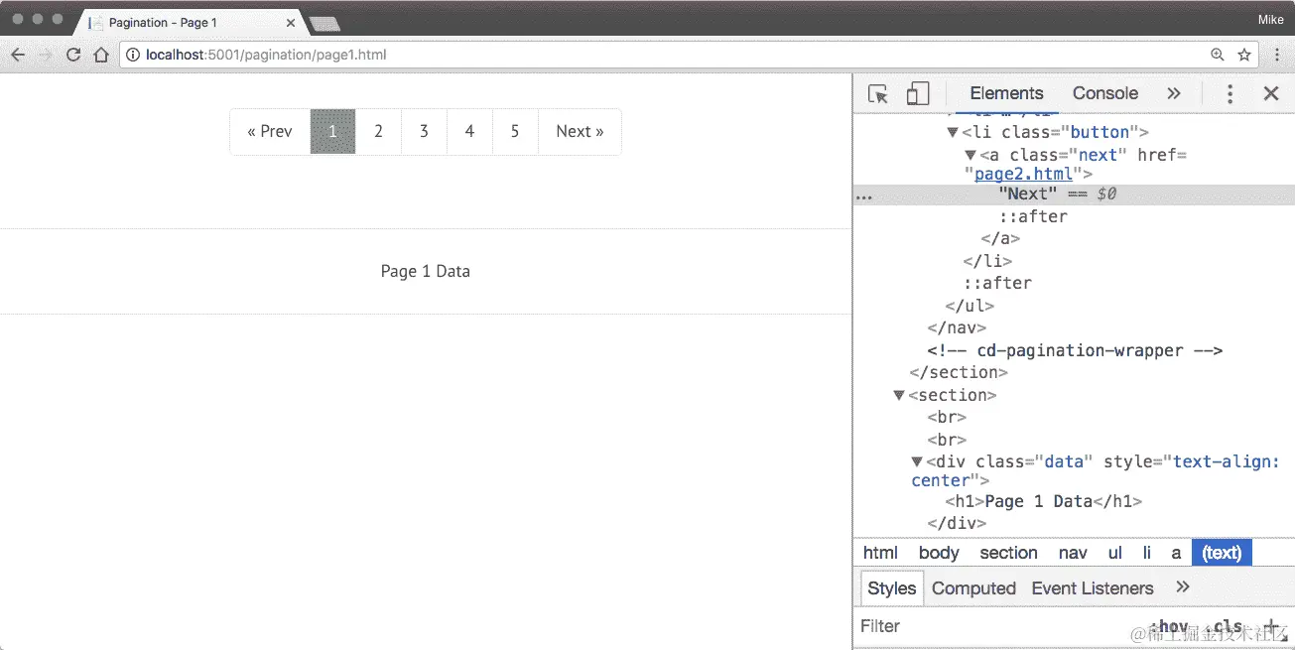Show more DevTools tabs chevron

point(1174,93)
